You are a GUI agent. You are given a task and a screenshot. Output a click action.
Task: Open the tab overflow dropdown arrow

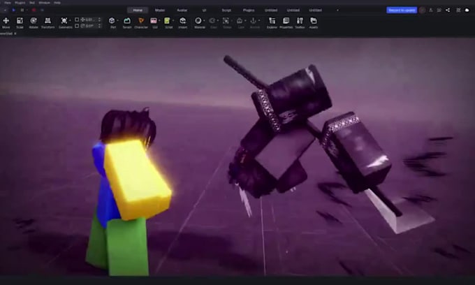337,10
